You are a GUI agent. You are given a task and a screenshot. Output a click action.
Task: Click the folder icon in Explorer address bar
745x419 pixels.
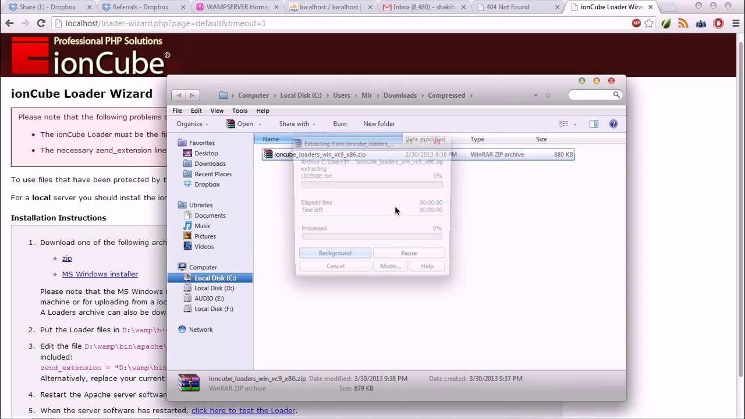point(223,95)
